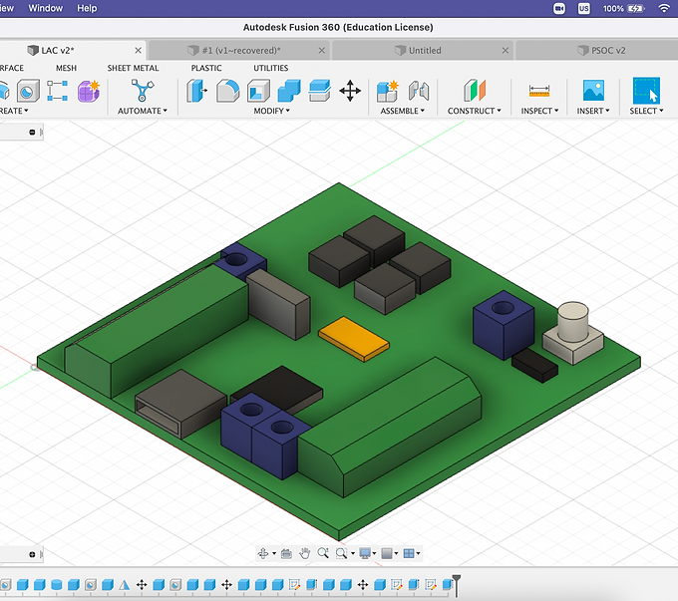Select the Fillet tool
This screenshot has height=601, width=678.
pos(228,91)
